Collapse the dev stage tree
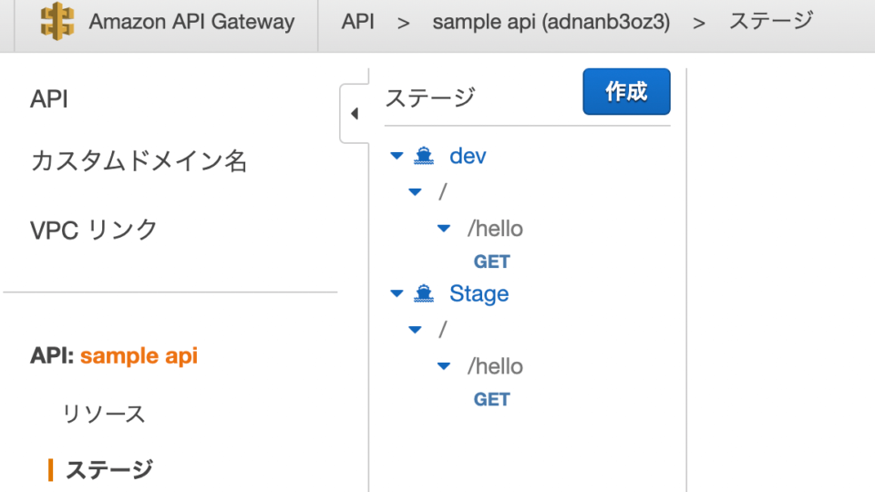 pos(396,156)
